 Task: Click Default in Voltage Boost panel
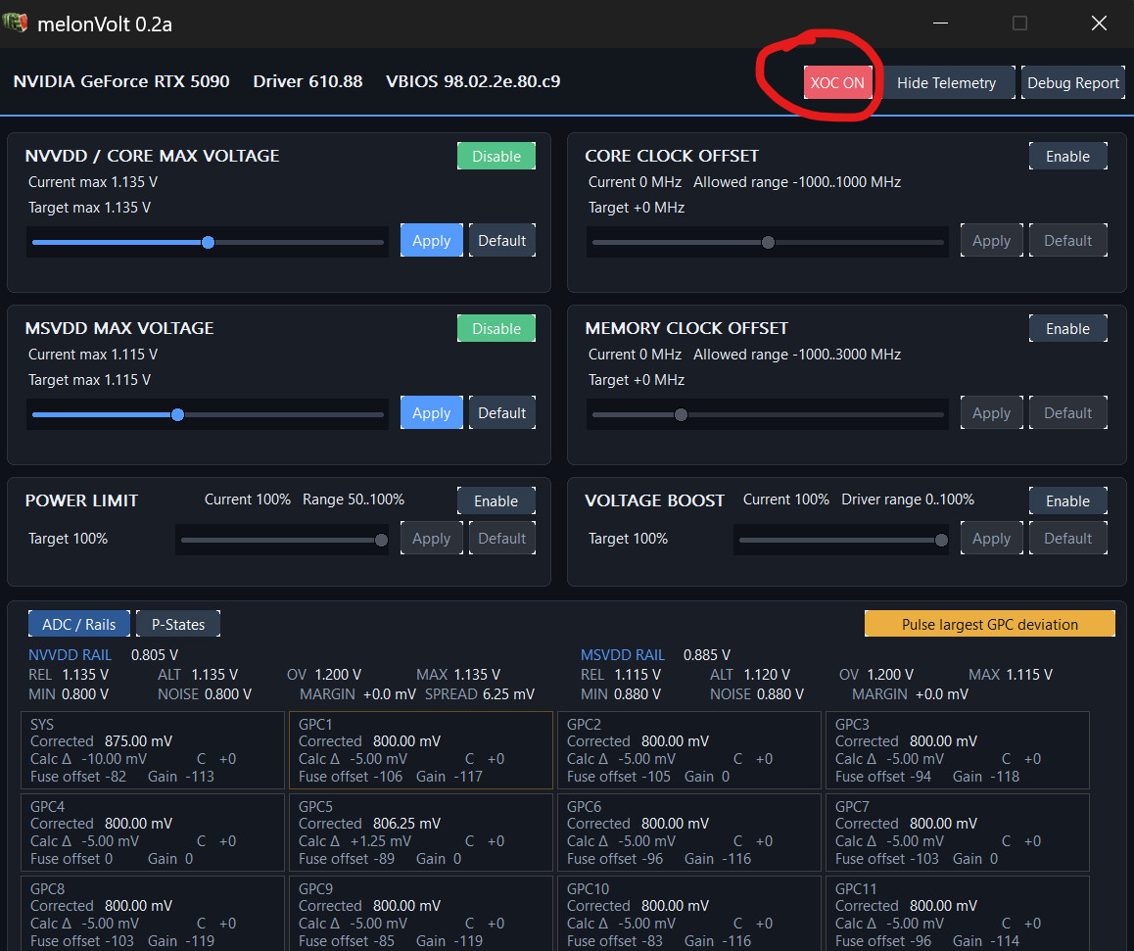pos(1067,538)
